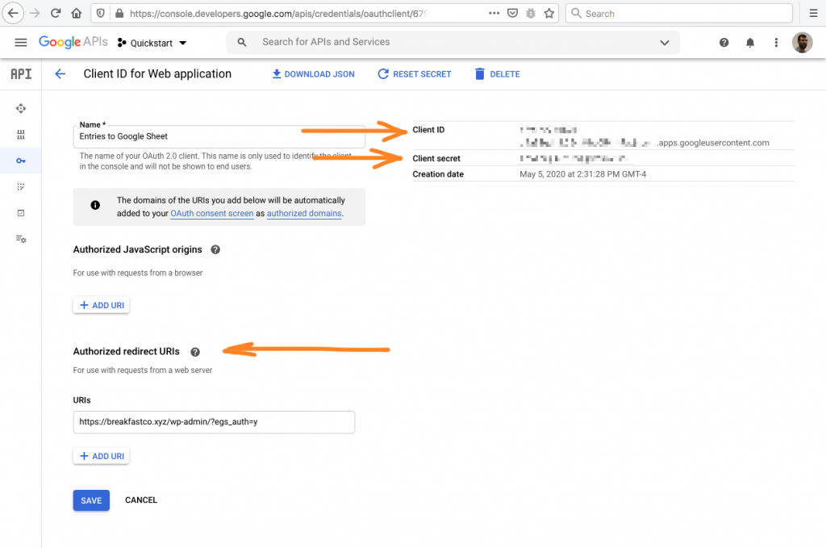
Task: Open the Firefox hamburger menu
Action: [x=813, y=13]
